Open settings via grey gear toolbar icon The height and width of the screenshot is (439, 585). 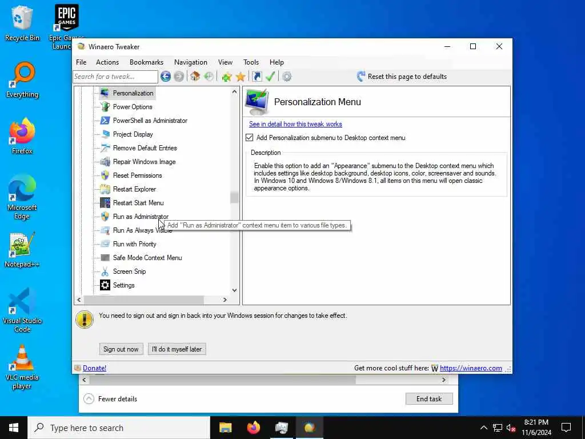tap(287, 77)
